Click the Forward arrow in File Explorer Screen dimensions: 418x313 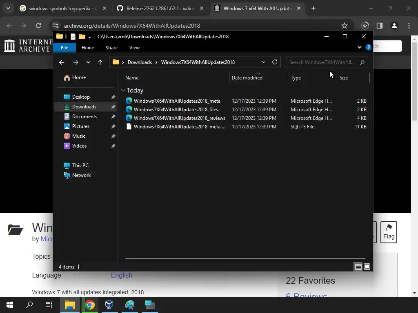(x=76, y=62)
